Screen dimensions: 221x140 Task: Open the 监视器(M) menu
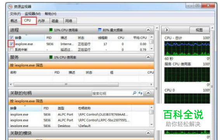[33, 14]
